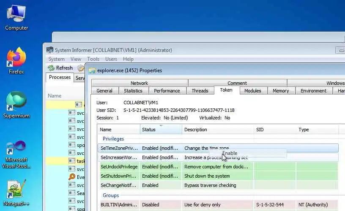Sort by the Status column header

point(161,130)
